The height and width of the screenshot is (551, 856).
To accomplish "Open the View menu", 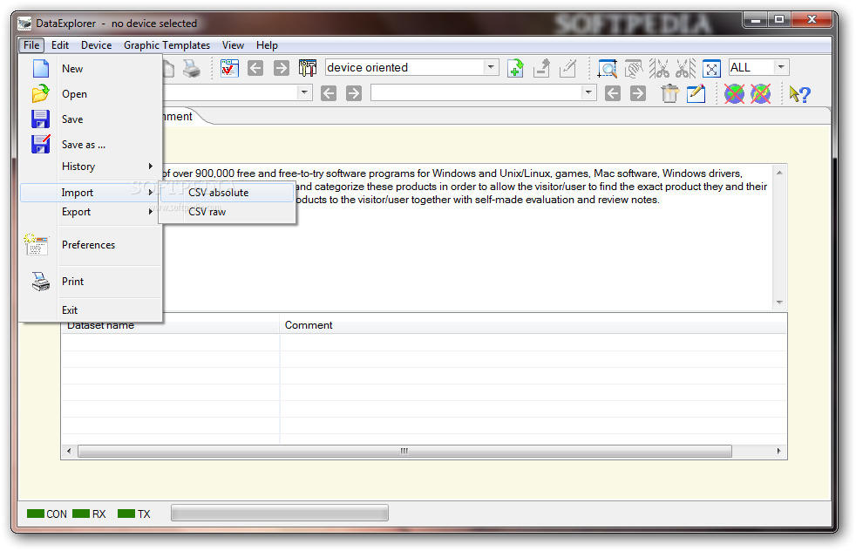I will 233,45.
